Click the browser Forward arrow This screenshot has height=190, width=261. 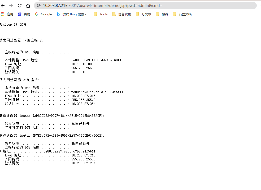pyautogui.click(x=11, y=6)
